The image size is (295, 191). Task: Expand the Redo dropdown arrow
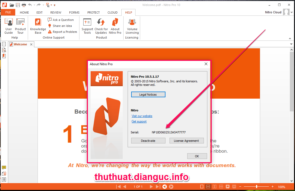[x=43, y=5]
